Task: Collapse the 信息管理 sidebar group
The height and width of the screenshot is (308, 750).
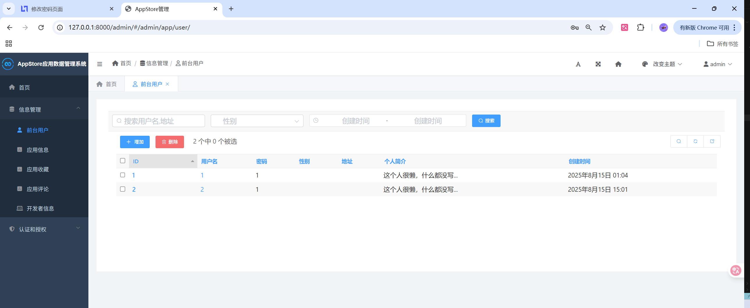Action: [44, 109]
